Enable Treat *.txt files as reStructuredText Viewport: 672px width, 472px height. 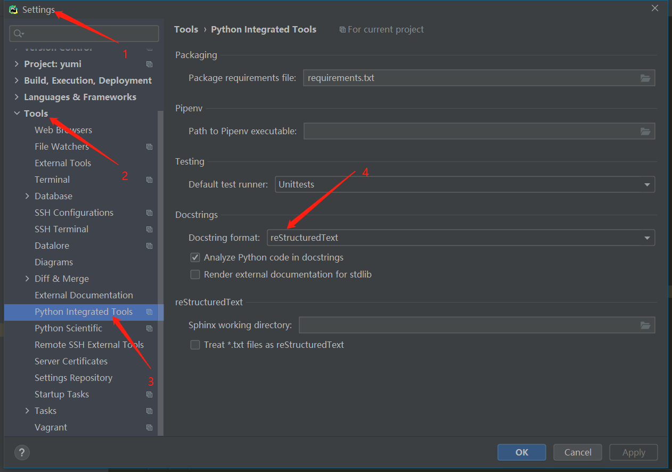click(x=195, y=345)
